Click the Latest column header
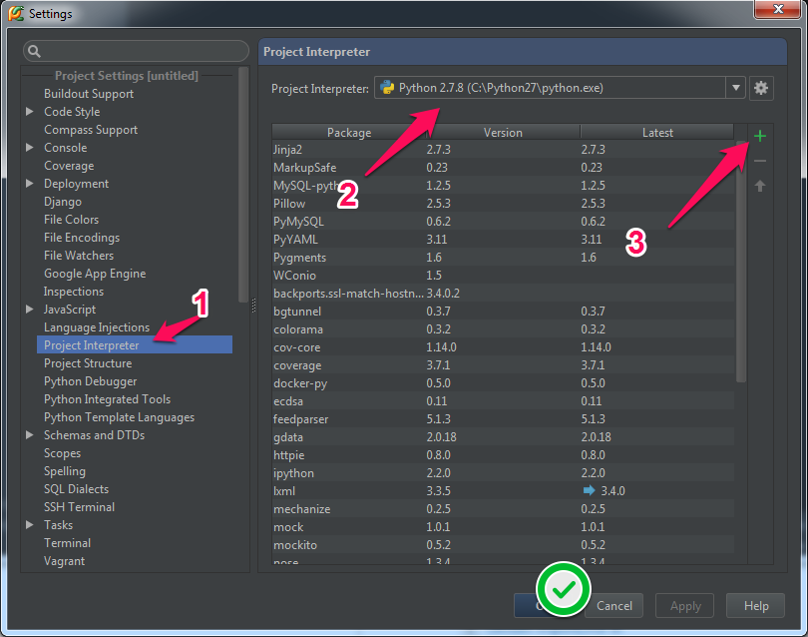Image resolution: width=808 pixels, height=637 pixels. point(657,132)
